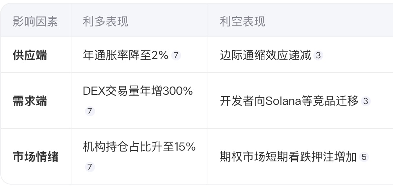Open citation 7 next to 年通胀率降至2%
The width and height of the screenshot is (393, 186).
pyautogui.click(x=176, y=55)
